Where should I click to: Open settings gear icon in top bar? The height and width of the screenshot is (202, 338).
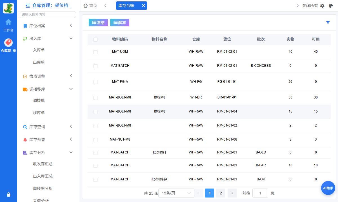click(x=322, y=6)
